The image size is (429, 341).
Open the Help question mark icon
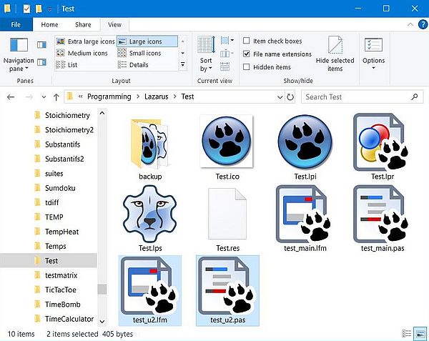click(x=423, y=24)
